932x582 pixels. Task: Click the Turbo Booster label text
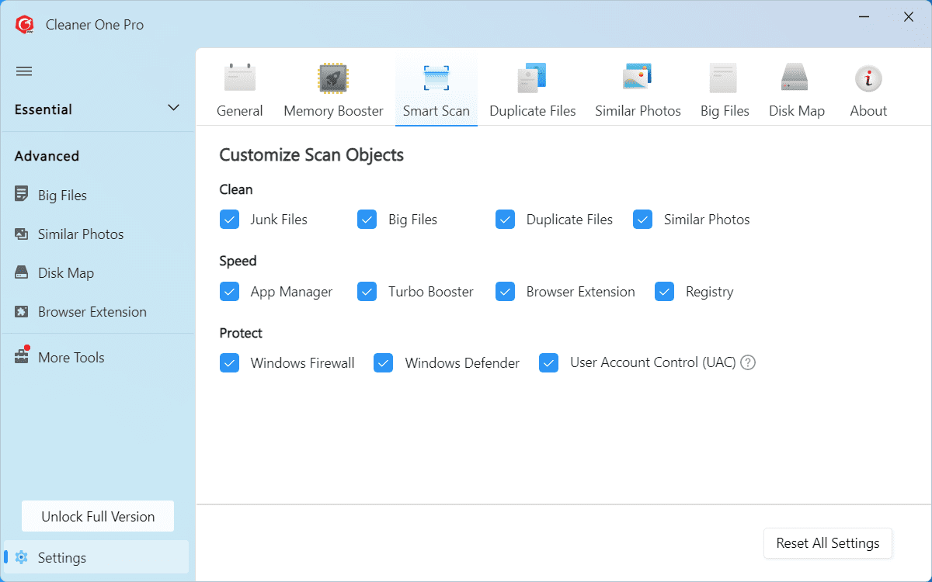point(431,293)
